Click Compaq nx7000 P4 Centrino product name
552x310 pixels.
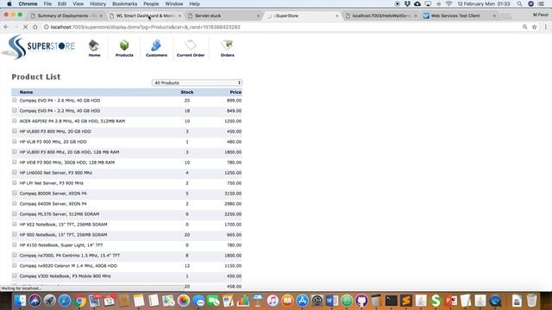click(x=70, y=256)
